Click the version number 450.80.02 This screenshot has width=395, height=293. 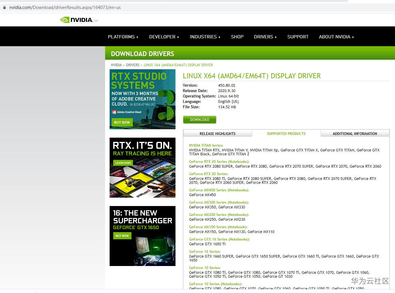(x=227, y=85)
